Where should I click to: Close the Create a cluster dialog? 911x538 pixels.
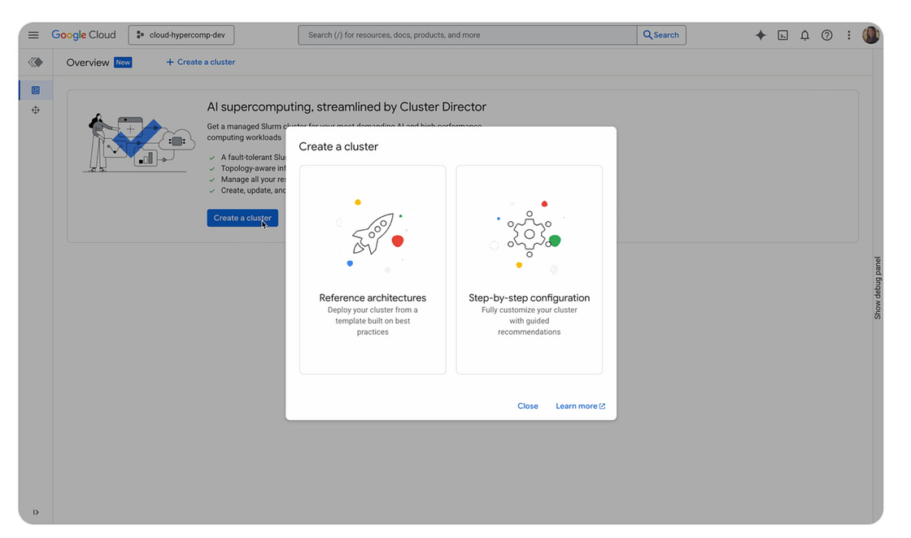pos(528,406)
